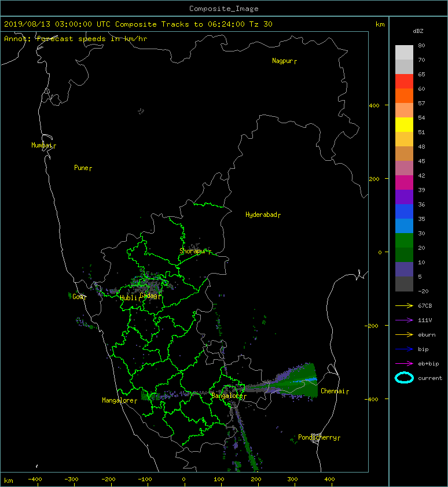
Task: Click the Composite_Image title text
Action: pos(224,9)
